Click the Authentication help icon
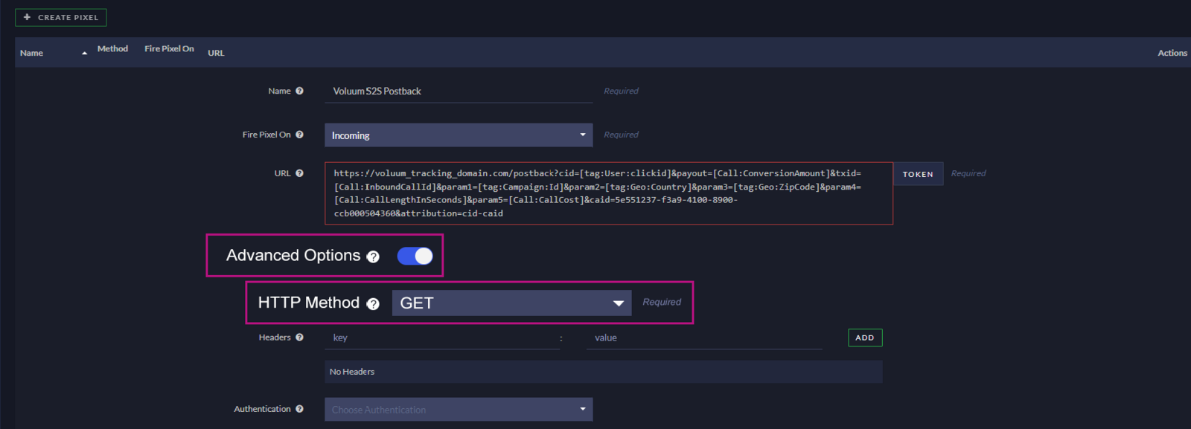Image resolution: width=1191 pixels, height=429 pixels. coord(299,409)
